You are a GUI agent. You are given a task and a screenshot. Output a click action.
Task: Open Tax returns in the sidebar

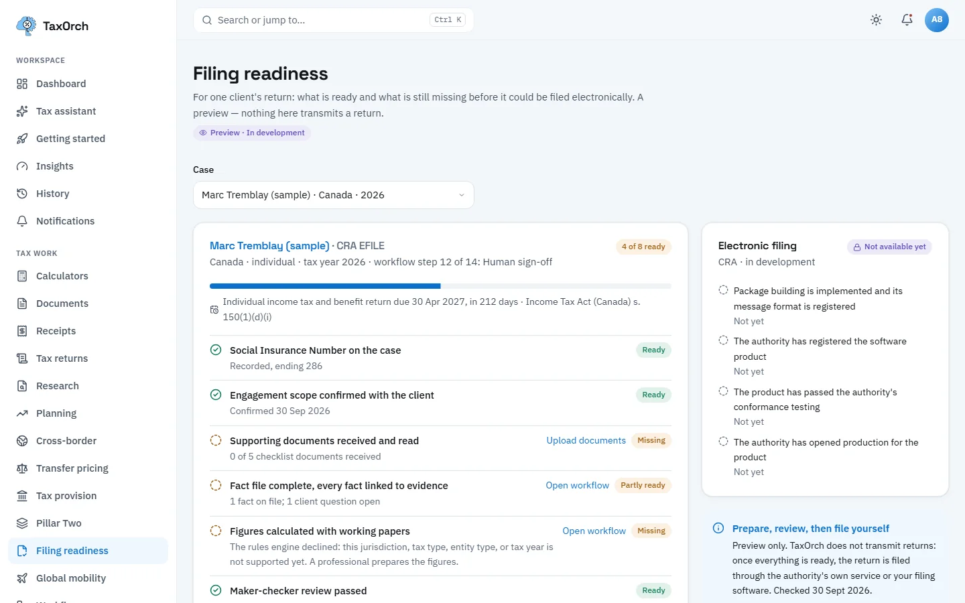[x=88, y=358]
